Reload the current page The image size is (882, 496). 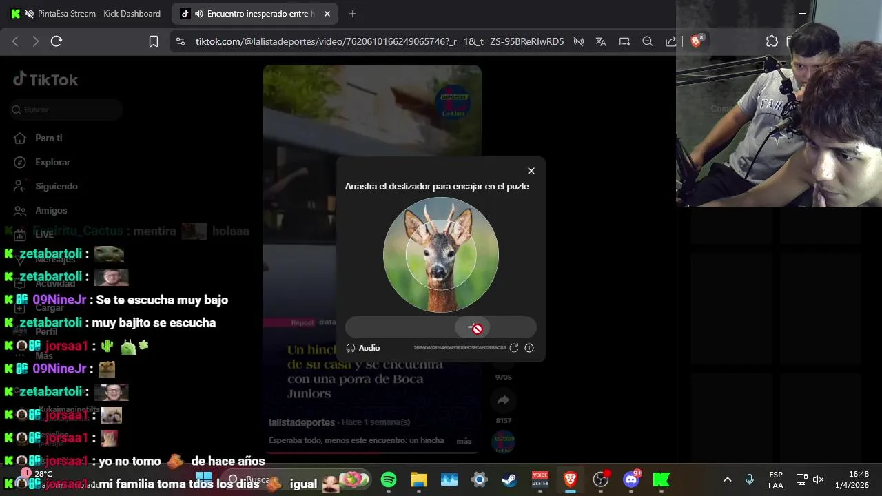tap(57, 41)
